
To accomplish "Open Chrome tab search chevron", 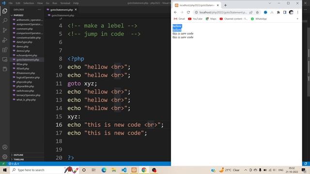I will [270, 3].
